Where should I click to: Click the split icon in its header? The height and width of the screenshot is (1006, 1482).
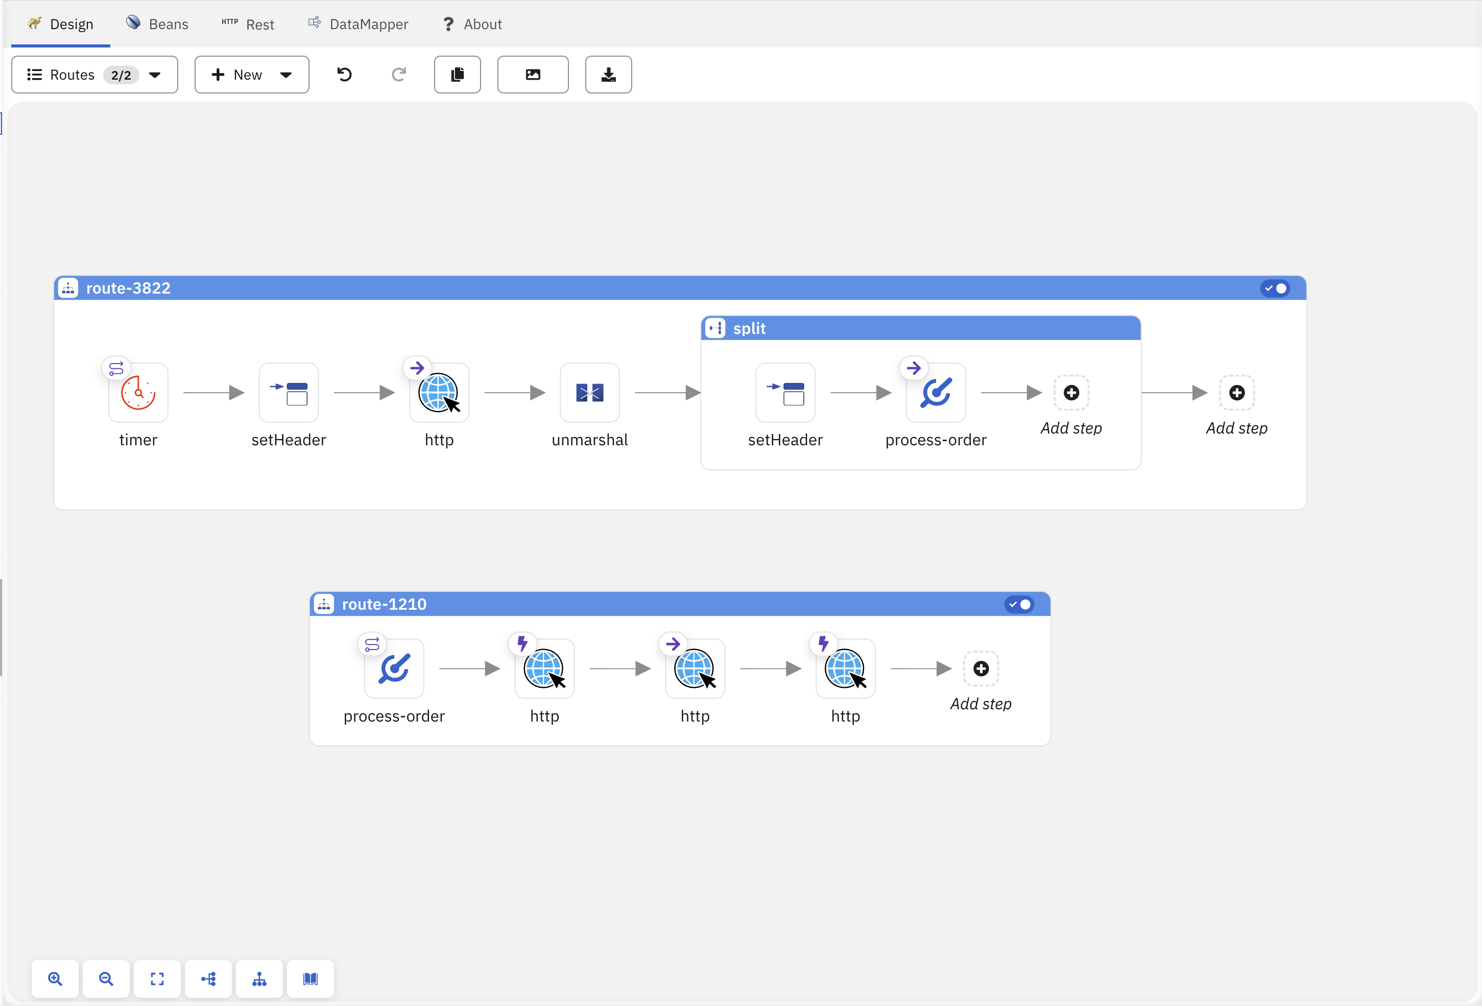tap(715, 328)
